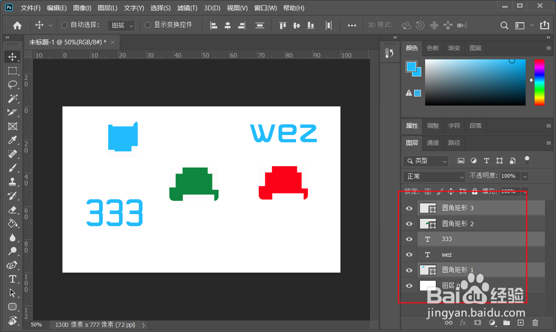
Task: Click the new group folder icon
Action: 506,323
